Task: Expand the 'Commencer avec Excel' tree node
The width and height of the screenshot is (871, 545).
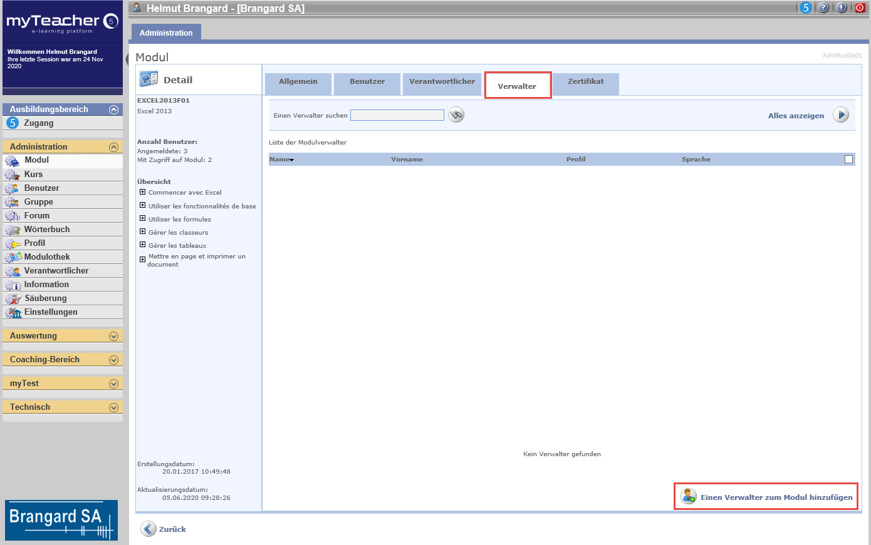Action: pyautogui.click(x=143, y=192)
